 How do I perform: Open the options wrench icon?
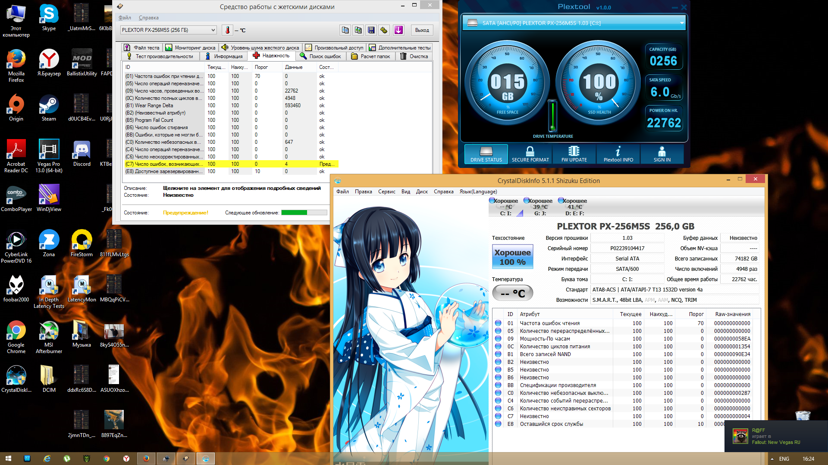coord(384,30)
